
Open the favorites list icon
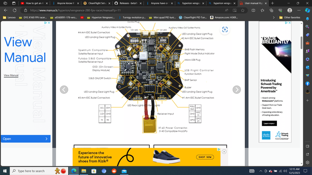(x=262, y=10)
